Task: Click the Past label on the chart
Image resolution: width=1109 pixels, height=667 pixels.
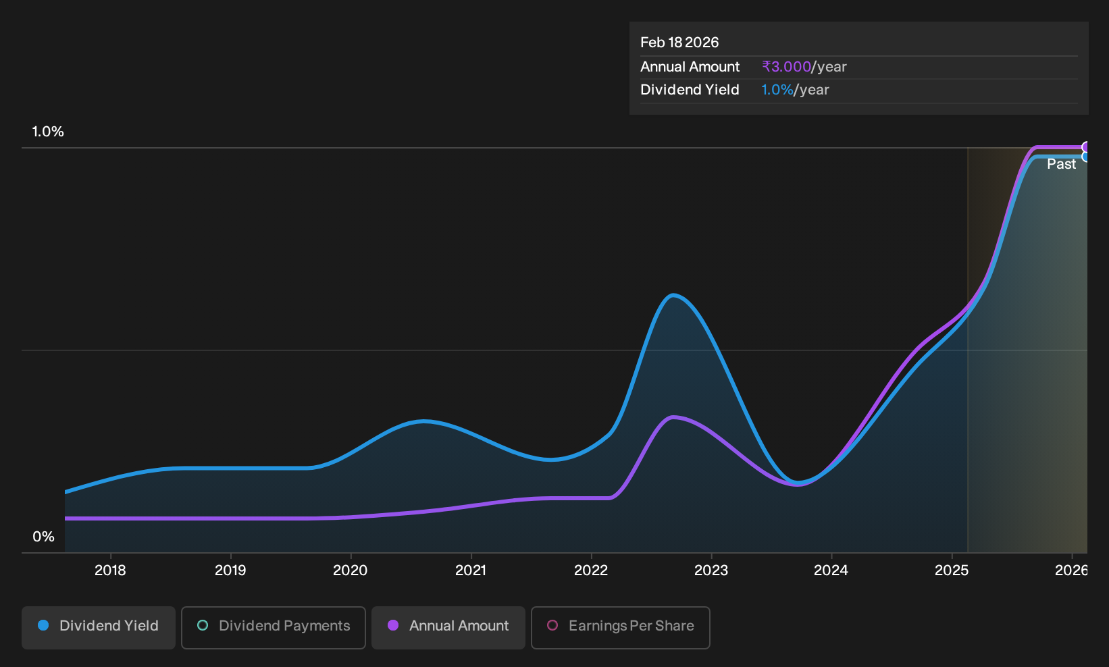Action: click(1061, 164)
